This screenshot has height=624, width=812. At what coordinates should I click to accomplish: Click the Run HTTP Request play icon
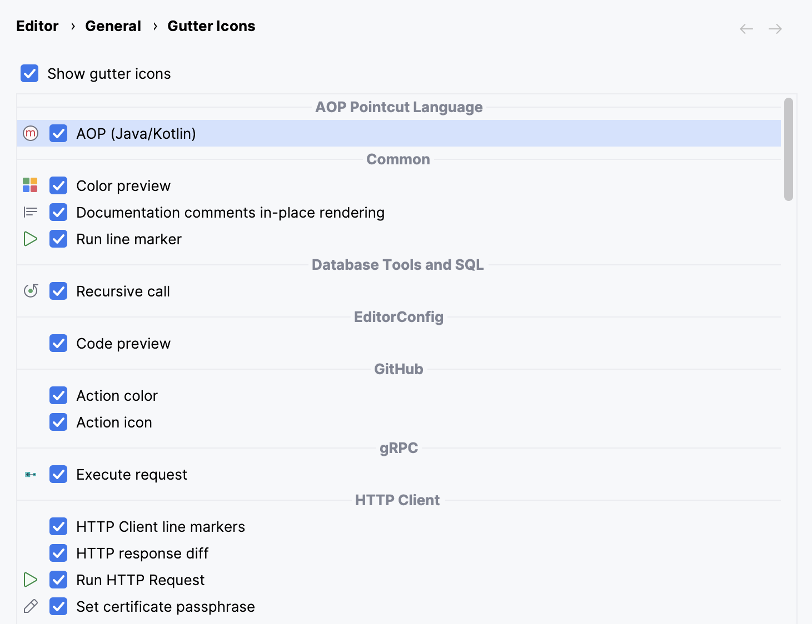click(x=31, y=580)
